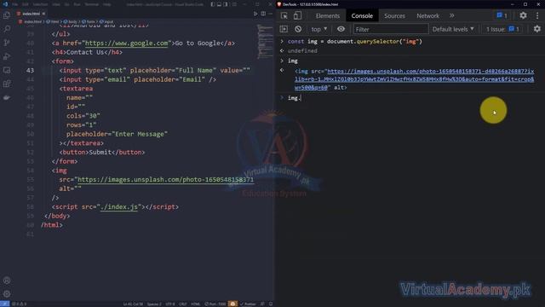Open the Terminal menu in VS Code
The height and width of the screenshot is (307, 545).
coord(92,4)
